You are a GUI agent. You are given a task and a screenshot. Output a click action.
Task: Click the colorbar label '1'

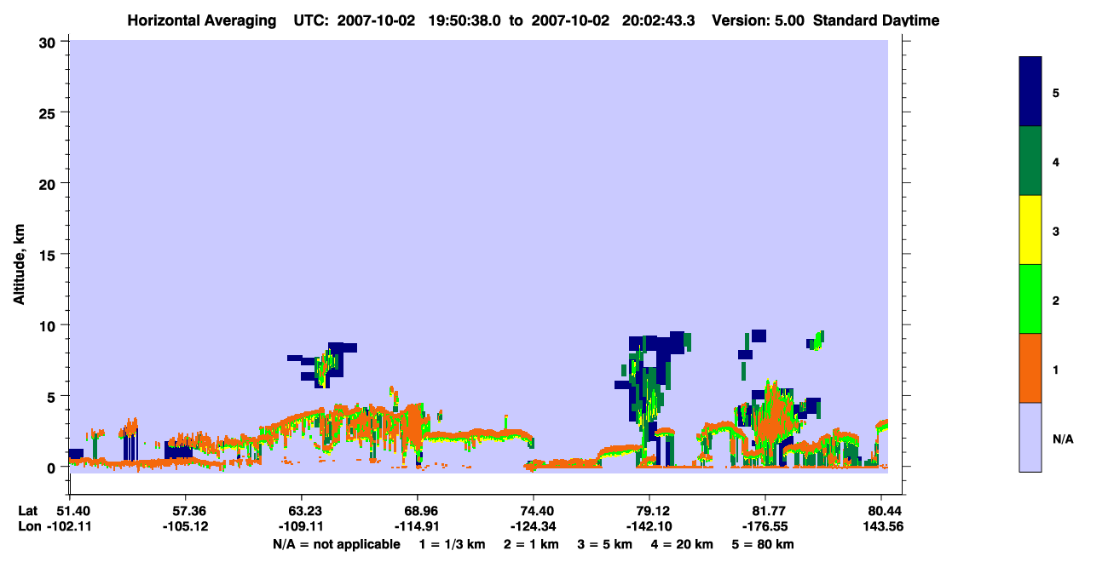[x=1056, y=370]
